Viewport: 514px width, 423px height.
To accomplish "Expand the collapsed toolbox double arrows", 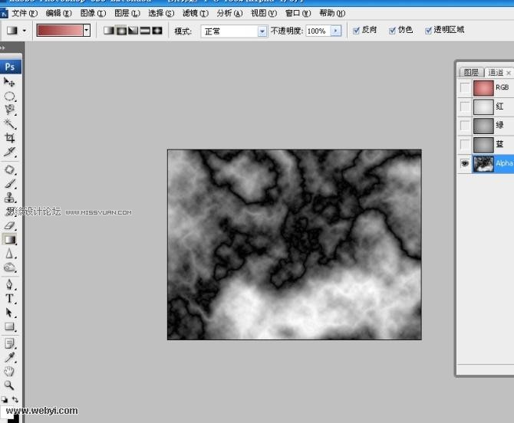I will click(x=3, y=48).
